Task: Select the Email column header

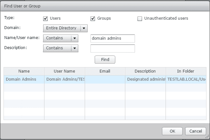Action: (105, 71)
